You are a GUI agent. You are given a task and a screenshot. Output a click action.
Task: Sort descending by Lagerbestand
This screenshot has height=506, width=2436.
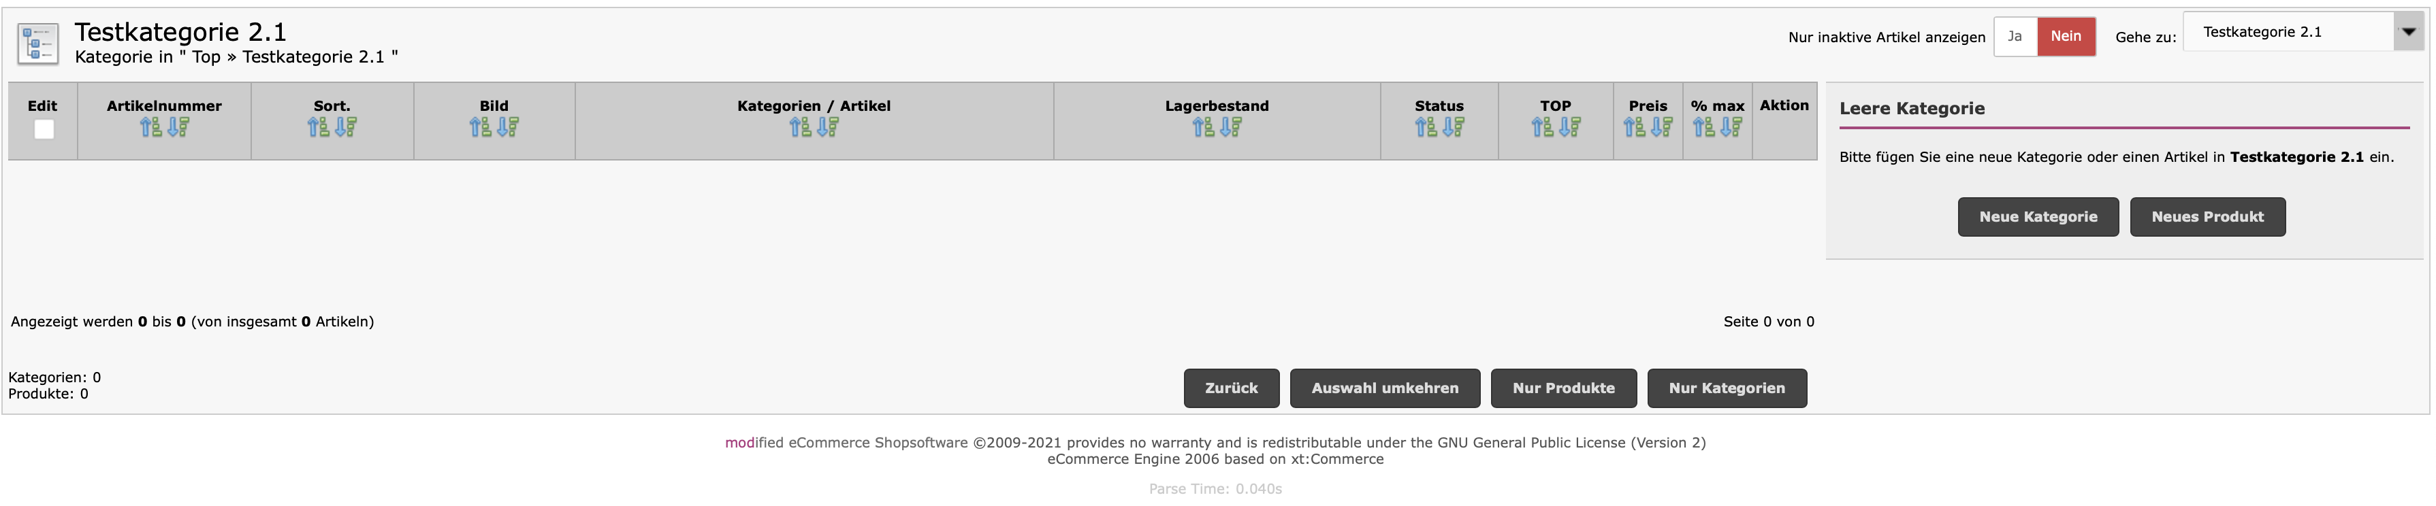point(1230,126)
